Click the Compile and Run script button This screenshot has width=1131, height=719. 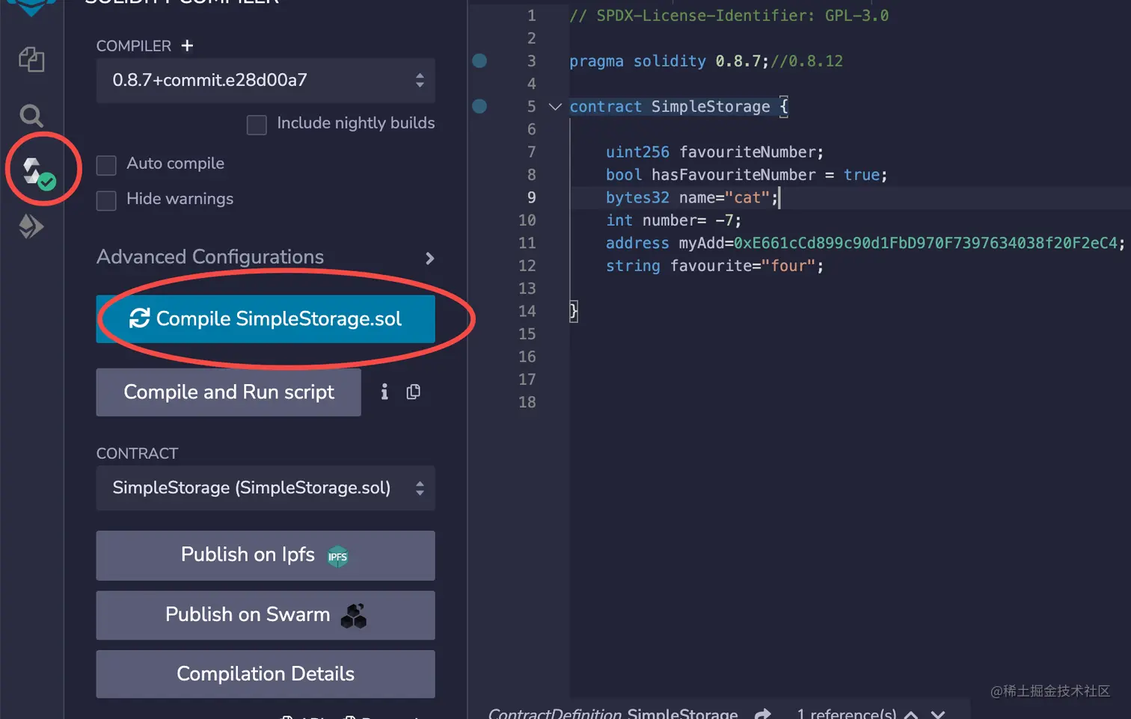[228, 392]
